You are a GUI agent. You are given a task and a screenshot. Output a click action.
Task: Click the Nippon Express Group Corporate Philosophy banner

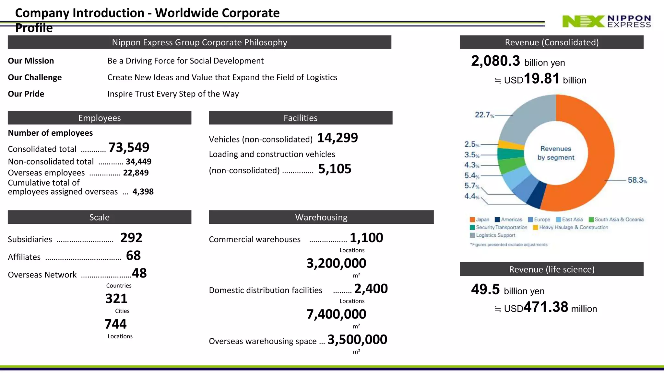(199, 42)
